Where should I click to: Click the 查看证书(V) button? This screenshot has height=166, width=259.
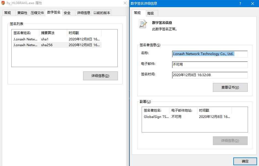coord(230,87)
